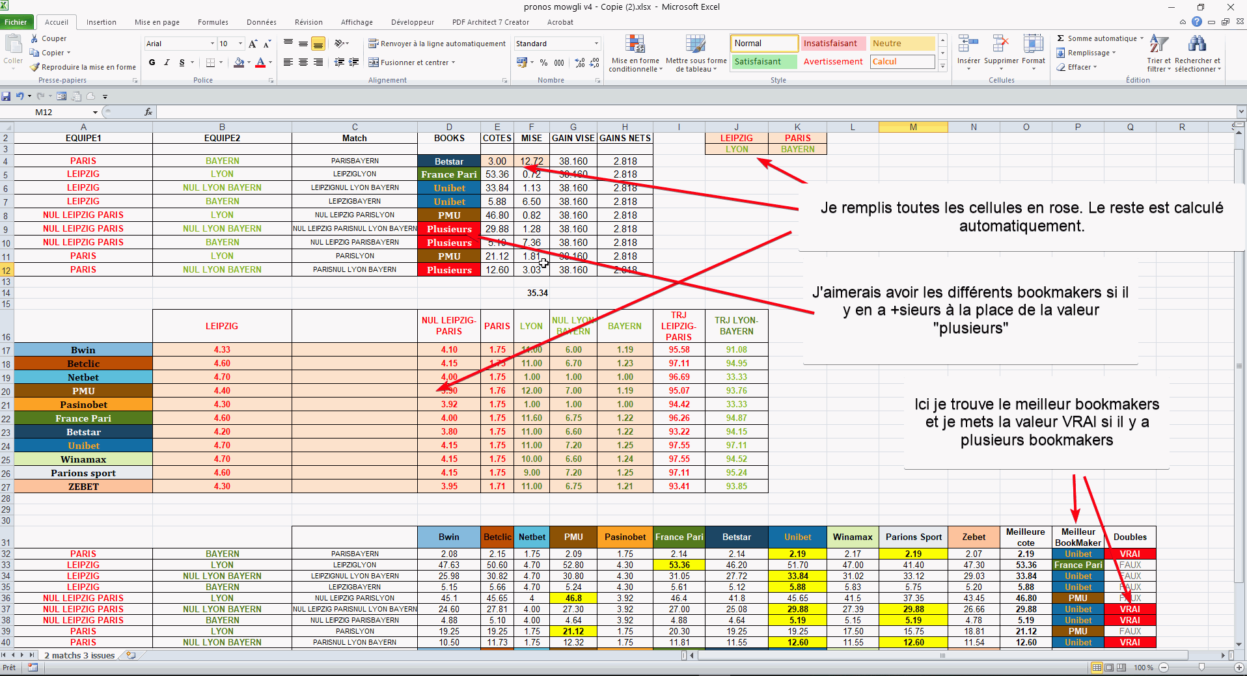
Task: Click the Couper (cut) scissors icon
Action: 34,38
